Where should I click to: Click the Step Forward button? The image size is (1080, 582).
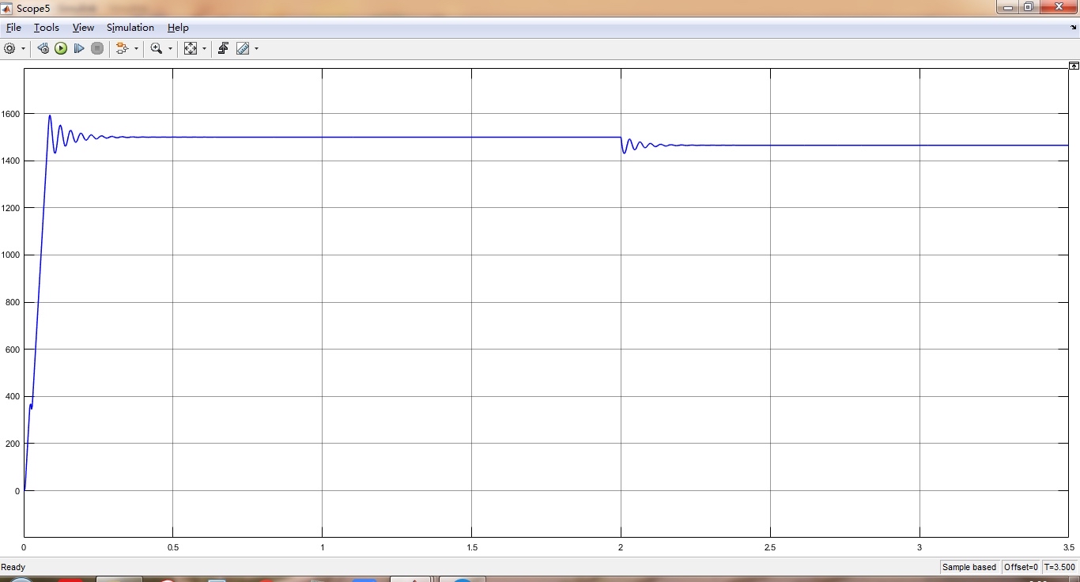[79, 48]
